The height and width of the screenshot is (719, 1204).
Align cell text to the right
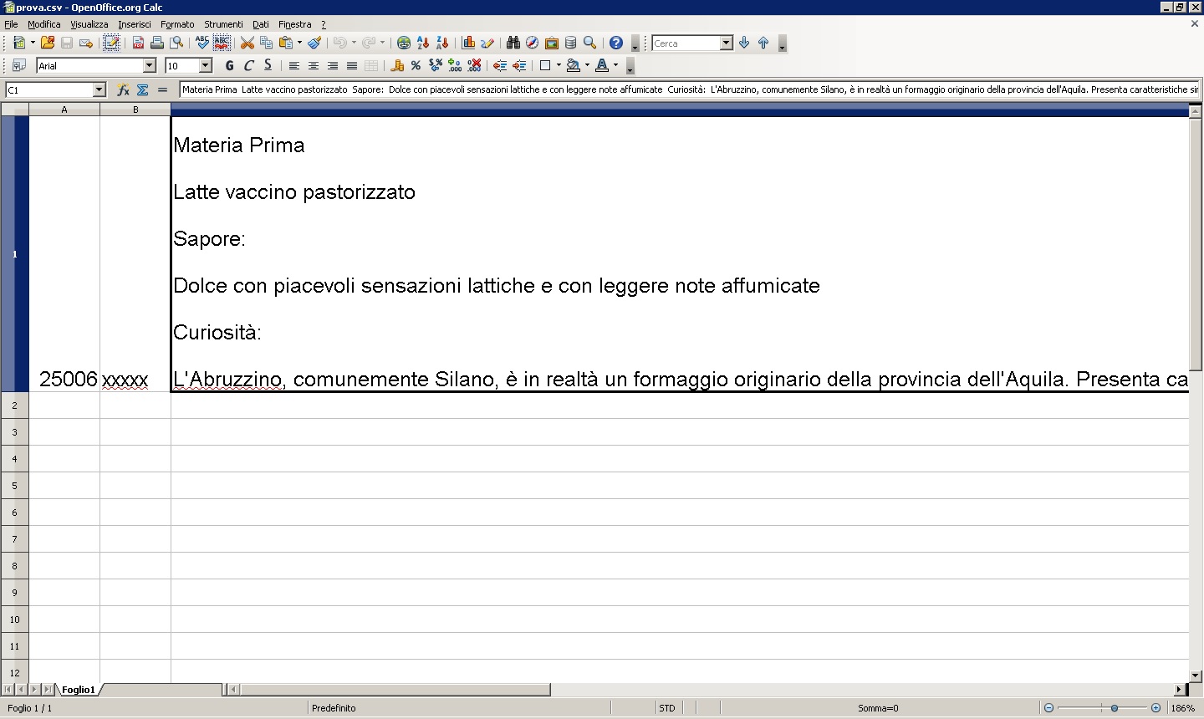[333, 65]
